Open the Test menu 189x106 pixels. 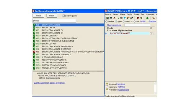[x=143, y=14]
